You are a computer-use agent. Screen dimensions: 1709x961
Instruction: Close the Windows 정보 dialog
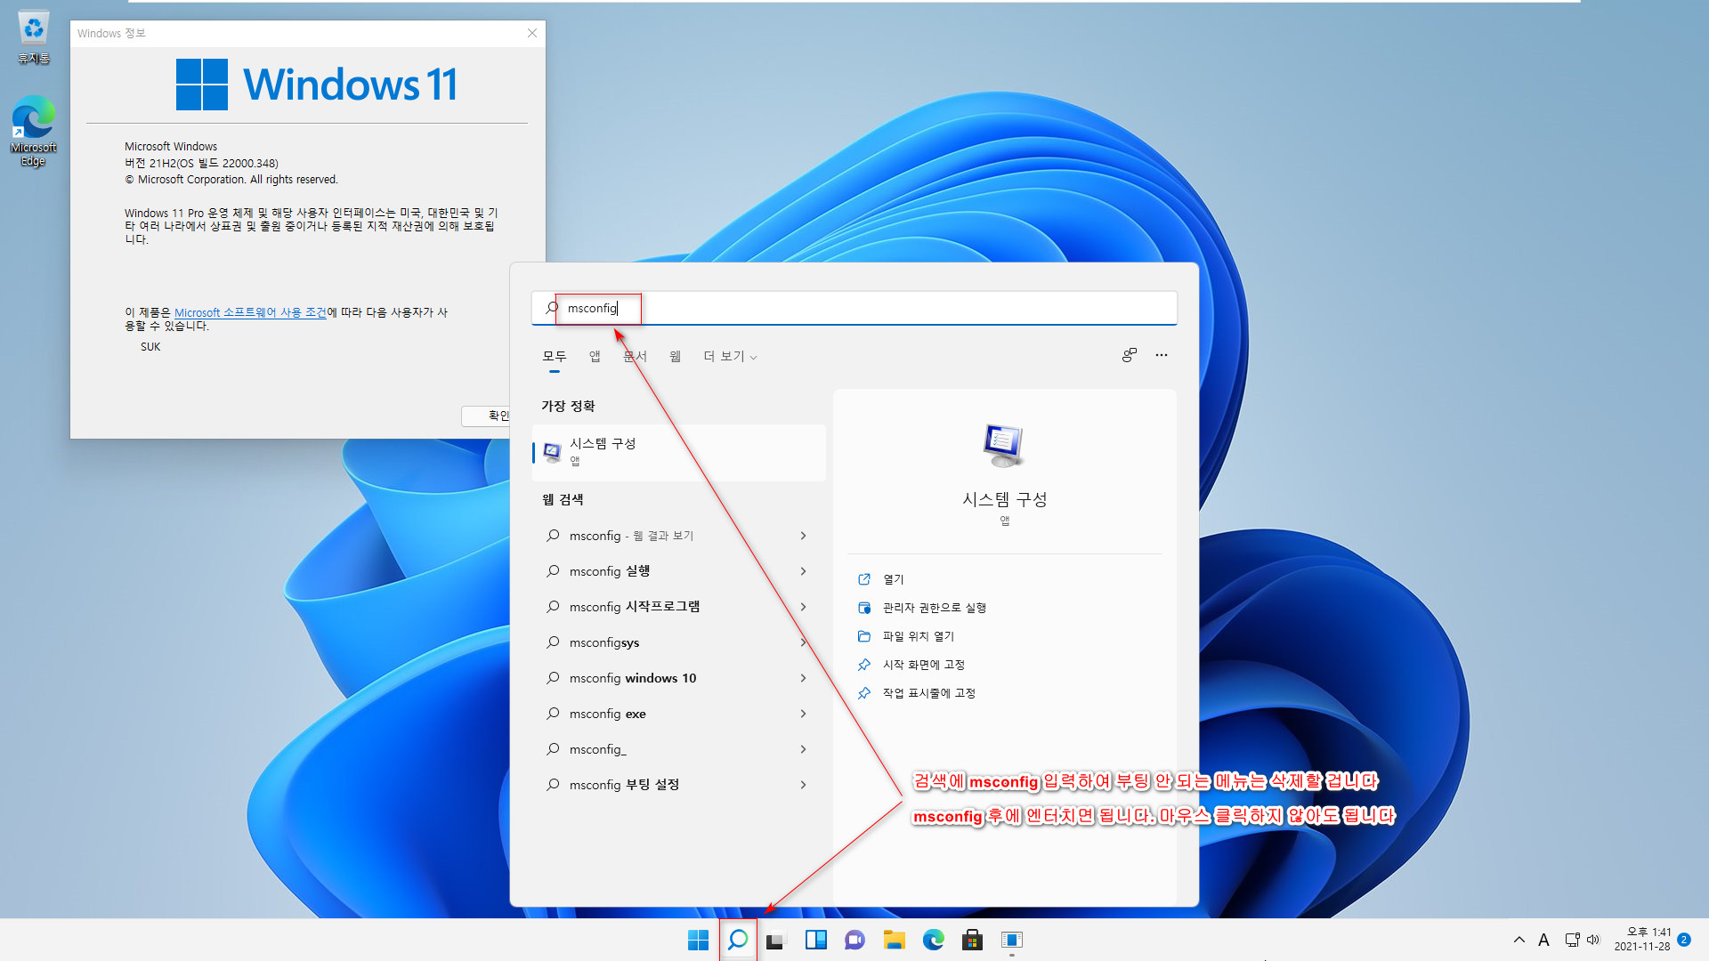click(532, 33)
